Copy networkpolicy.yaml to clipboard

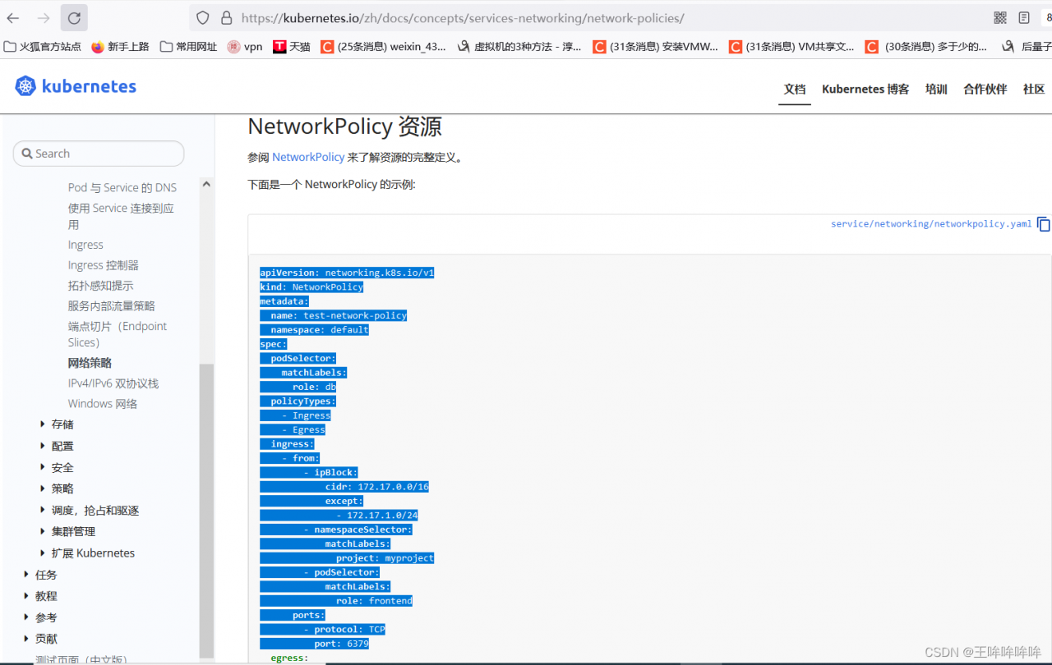click(x=1044, y=224)
